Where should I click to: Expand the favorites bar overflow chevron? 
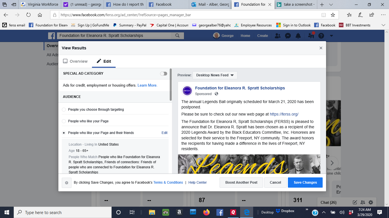coord(384,25)
